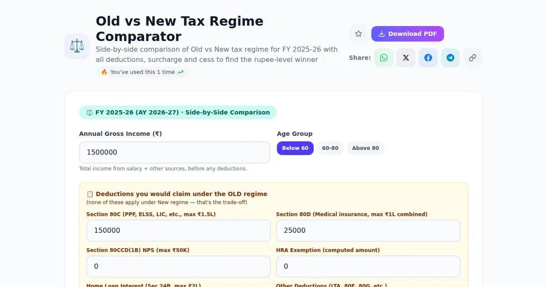This screenshot has width=547, height=287.
Task: Click the "none of these apply" note
Action: click(167, 202)
